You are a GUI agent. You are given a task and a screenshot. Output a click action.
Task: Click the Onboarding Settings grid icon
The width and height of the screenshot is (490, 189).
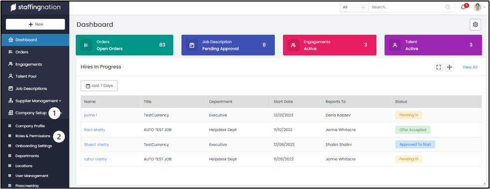(9, 146)
